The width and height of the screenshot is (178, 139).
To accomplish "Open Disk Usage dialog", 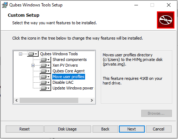I will 68,129.
